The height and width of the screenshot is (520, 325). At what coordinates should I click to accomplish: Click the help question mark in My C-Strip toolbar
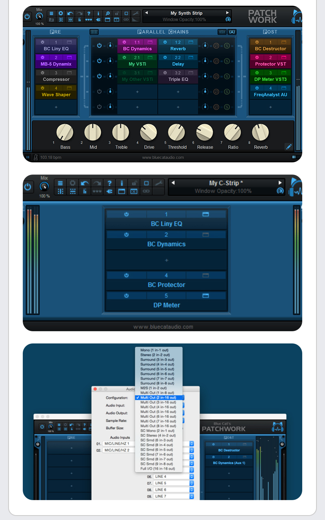click(x=109, y=183)
